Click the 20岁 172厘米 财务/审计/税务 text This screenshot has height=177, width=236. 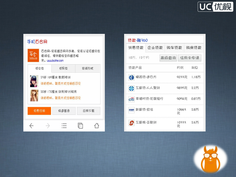click(59, 92)
